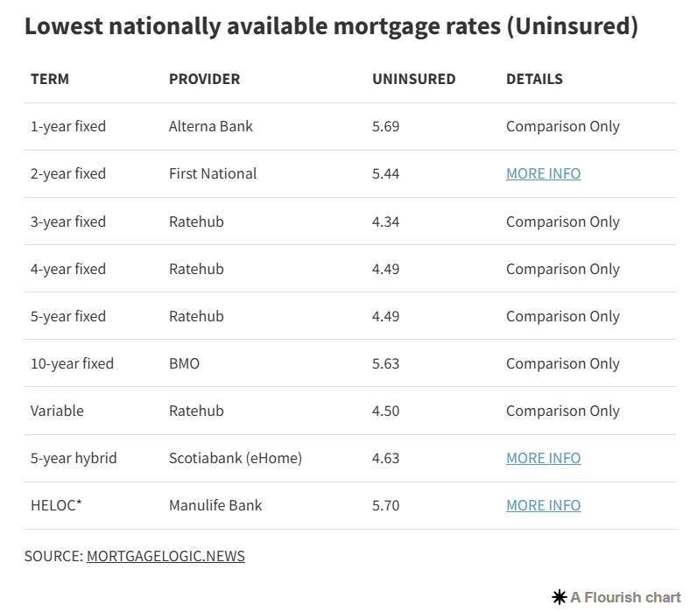Viewport: 697px width, 612px height.
Task: Select the 4.34 rate for 3-year fixed
Action: [x=386, y=222]
